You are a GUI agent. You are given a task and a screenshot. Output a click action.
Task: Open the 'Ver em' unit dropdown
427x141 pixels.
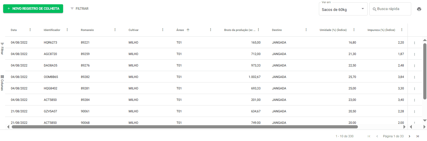click(343, 9)
